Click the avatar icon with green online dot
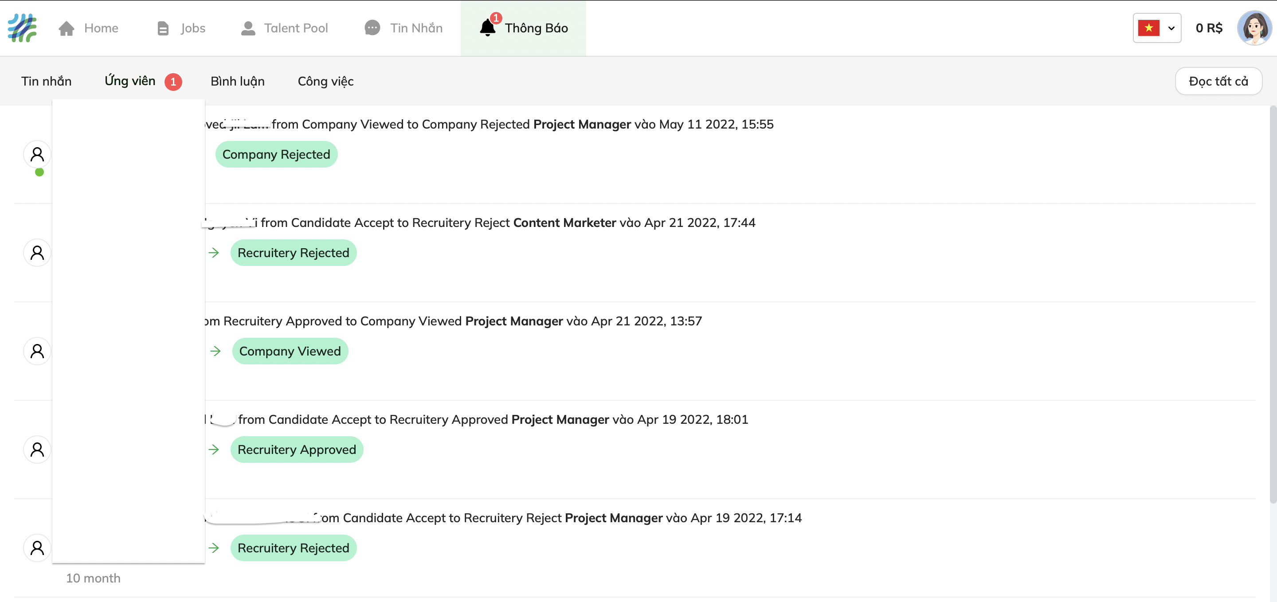Image resolution: width=1277 pixels, height=602 pixels. pyautogui.click(x=37, y=155)
